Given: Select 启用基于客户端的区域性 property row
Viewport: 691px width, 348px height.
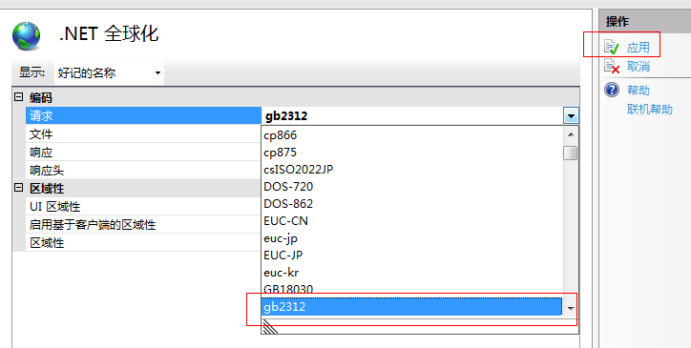Looking at the screenshot, I should 144,225.
